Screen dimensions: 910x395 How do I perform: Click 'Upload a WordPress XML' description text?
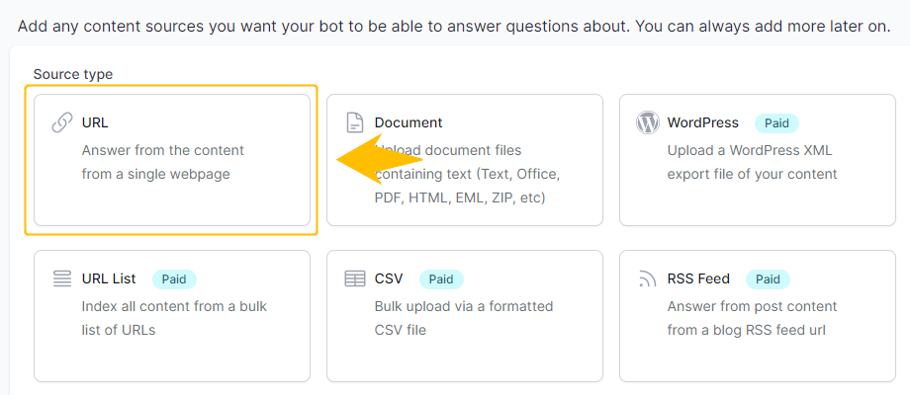click(749, 150)
